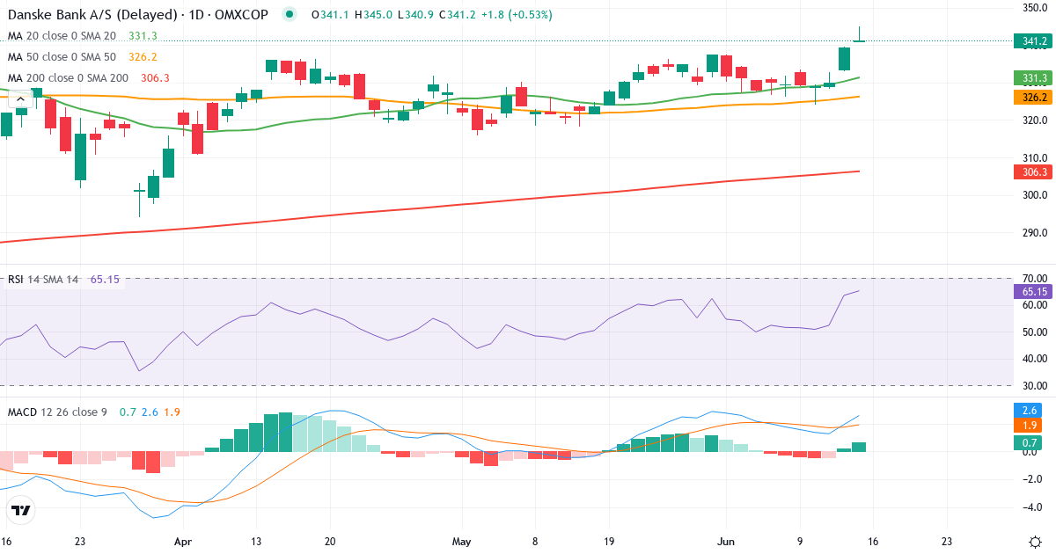Click the 8 date label on time axis
Image resolution: width=1056 pixels, height=554 pixels.
pos(534,542)
